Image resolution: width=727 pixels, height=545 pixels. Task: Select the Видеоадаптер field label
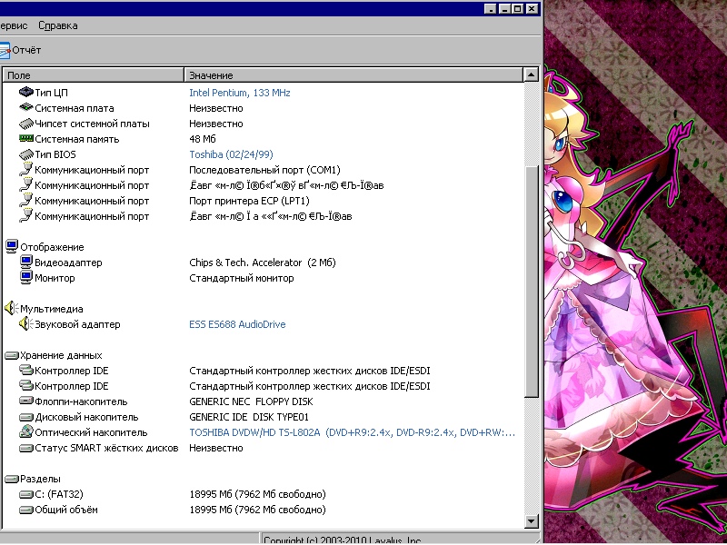pos(69,263)
